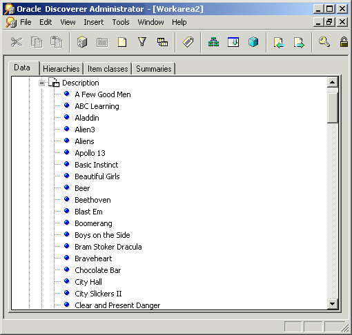Click the Export toolbar icon with green arrow
This screenshot has height=335, width=352.
coord(299,43)
